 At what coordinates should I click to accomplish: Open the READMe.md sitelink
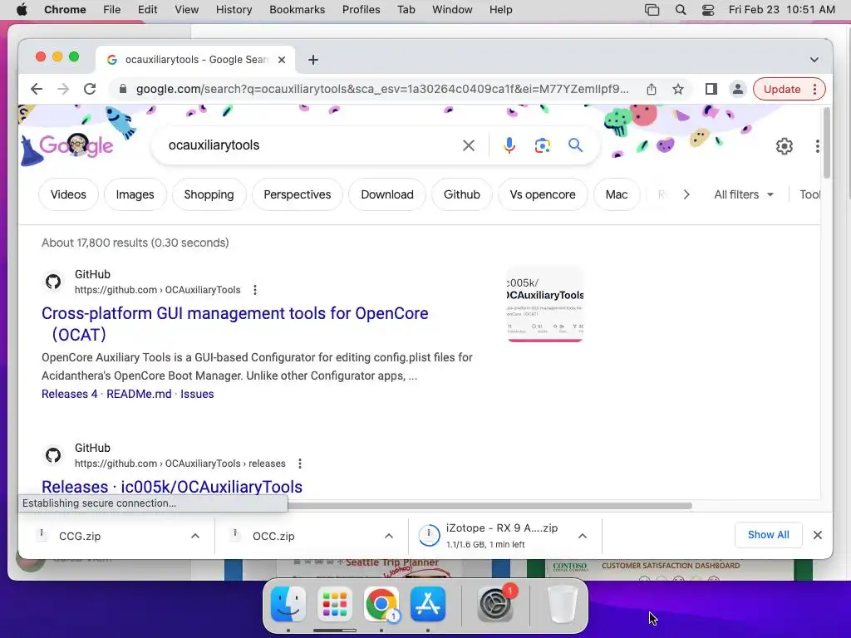(139, 395)
